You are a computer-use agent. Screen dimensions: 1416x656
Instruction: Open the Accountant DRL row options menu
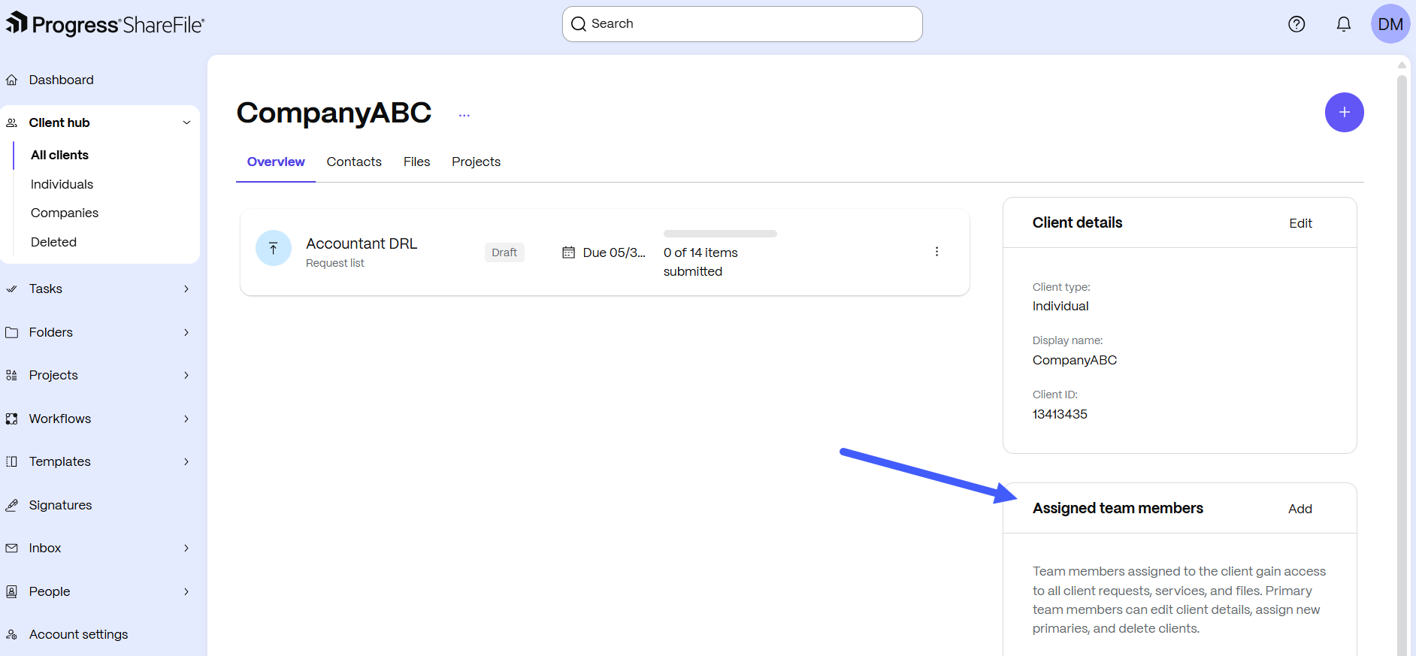[936, 252]
